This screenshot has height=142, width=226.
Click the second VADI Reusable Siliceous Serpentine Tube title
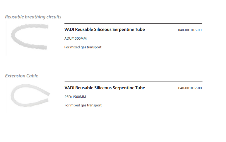[105, 88]
